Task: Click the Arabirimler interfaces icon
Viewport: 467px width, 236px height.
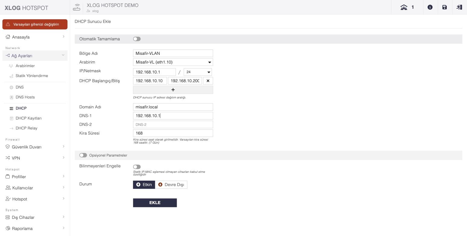Action: [x=11, y=66]
